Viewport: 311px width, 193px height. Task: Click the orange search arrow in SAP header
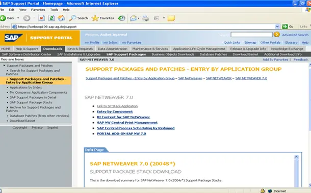click(x=276, y=35)
